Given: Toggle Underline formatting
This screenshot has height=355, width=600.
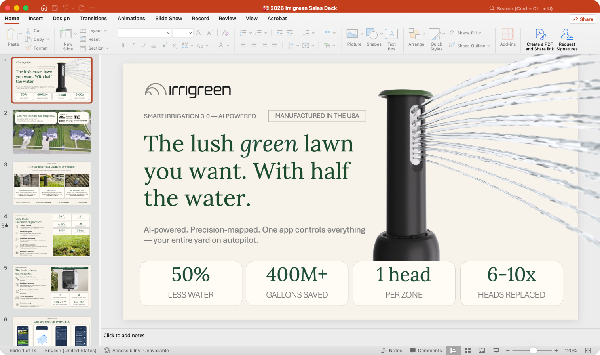Looking at the screenshot, I should 143,46.
